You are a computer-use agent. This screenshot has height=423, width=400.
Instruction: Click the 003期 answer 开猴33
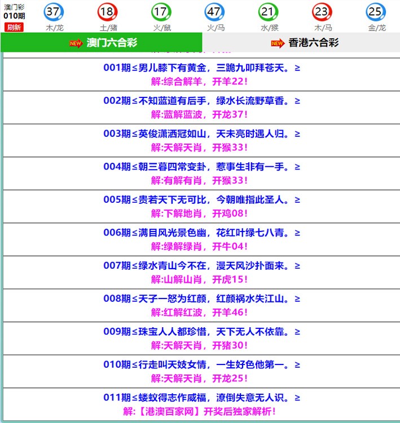pyautogui.click(x=230, y=148)
